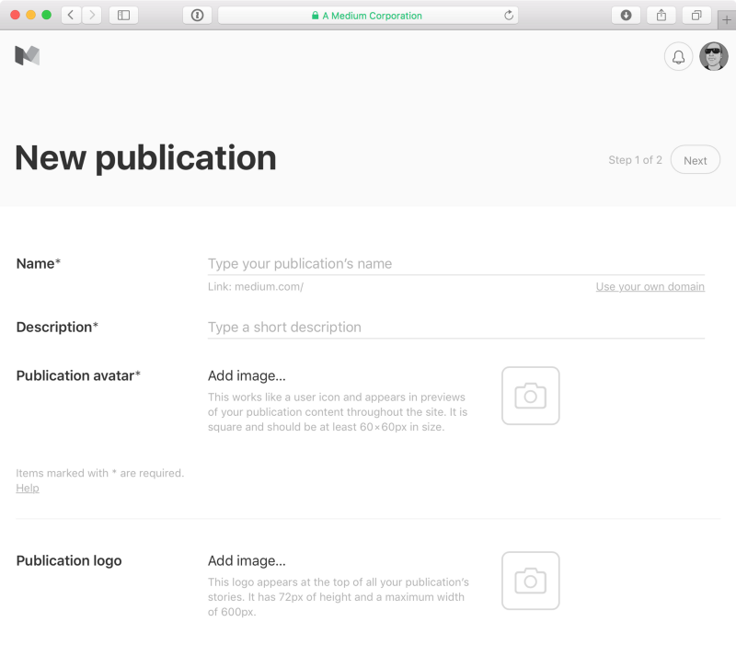Open the notifications bell
The height and width of the screenshot is (645, 736).
tap(678, 57)
